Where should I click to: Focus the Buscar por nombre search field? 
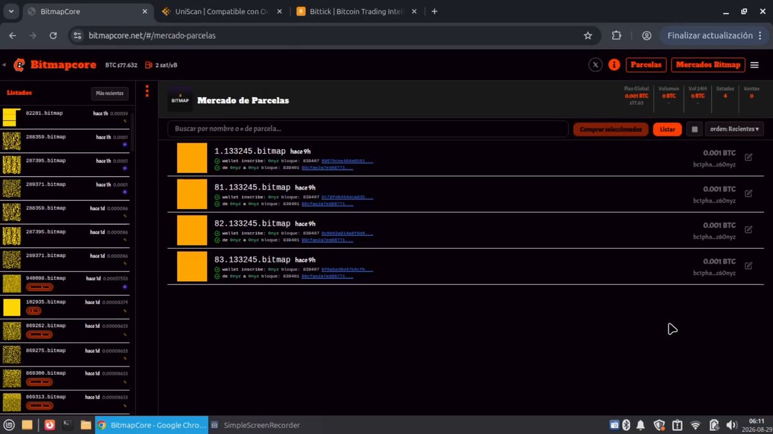click(x=368, y=129)
